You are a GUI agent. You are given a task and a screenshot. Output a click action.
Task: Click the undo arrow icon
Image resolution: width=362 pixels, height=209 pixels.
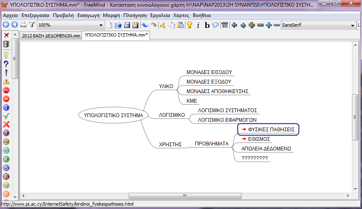(x=145, y=25)
